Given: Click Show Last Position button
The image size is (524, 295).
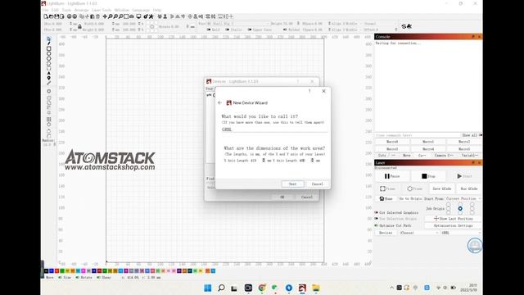Looking at the screenshot, I should point(453,219).
